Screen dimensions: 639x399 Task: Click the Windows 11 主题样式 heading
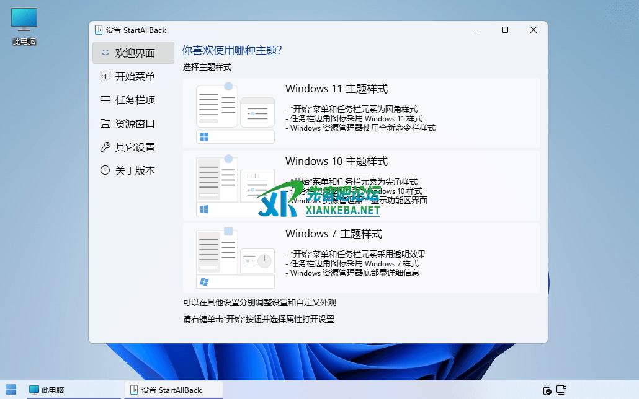coord(336,89)
